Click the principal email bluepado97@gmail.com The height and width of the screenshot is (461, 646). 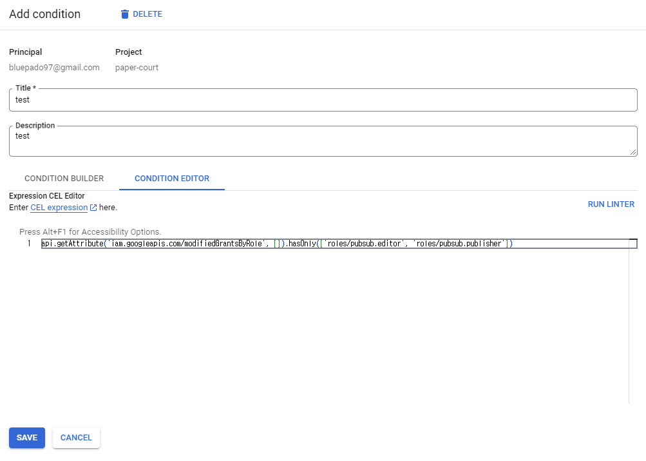54,68
